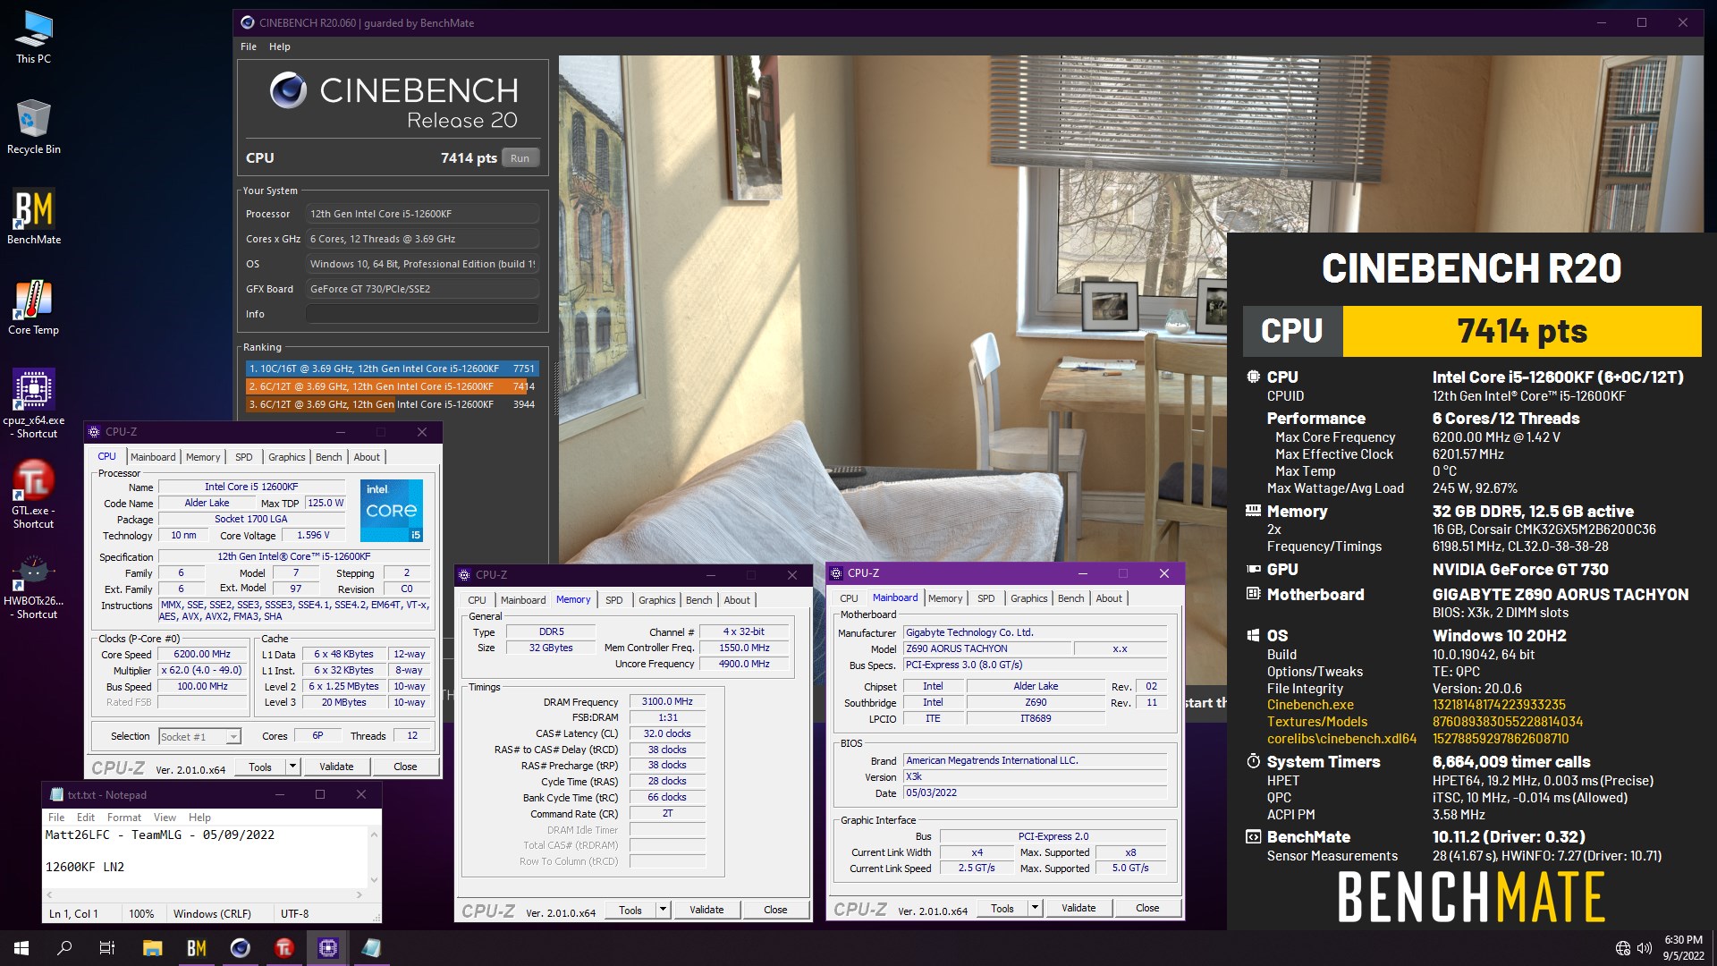1717x966 pixels.
Task: Switch to SPD tab in Memory CPU-Z window
Action: click(x=614, y=600)
